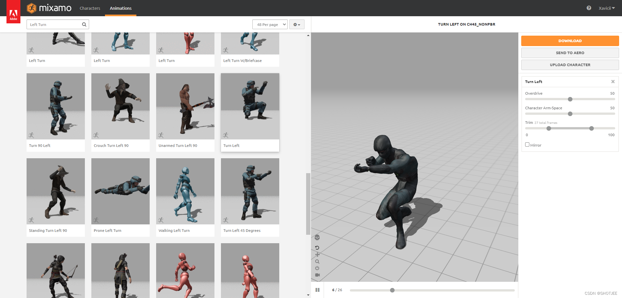622x298 pixels.
Task: Click the Left Turn W/Briefcase label
Action: coord(242,61)
